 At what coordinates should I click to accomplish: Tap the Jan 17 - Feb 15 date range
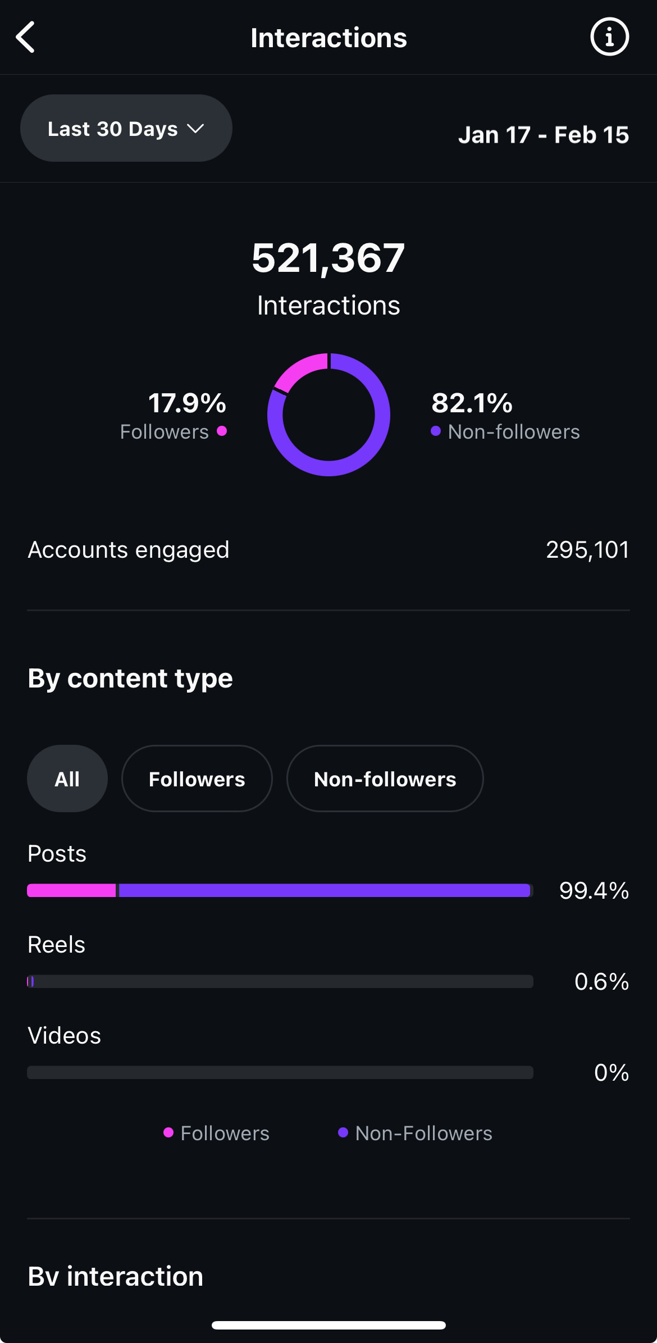coord(544,135)
